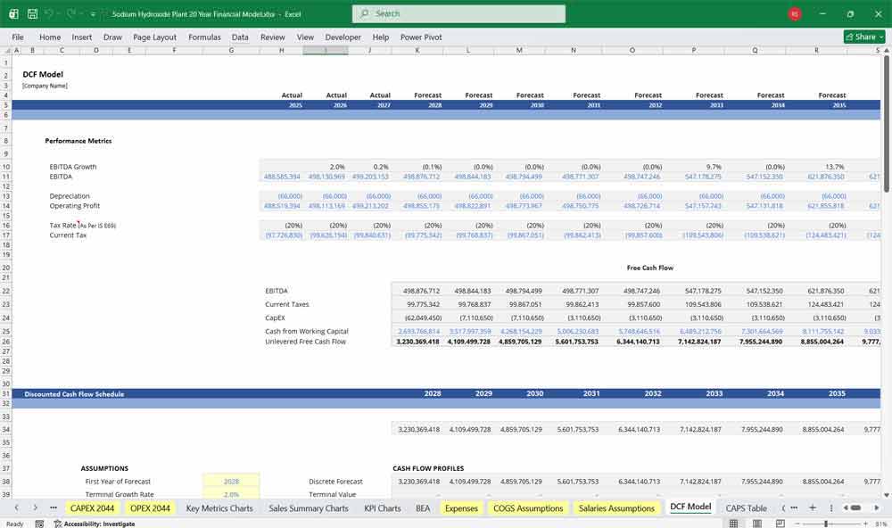Click the Undo icon
The height and width of the screenshot is (528, 892).
click(x=50, y=13)
